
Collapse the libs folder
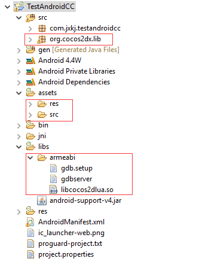coord(19,147)
